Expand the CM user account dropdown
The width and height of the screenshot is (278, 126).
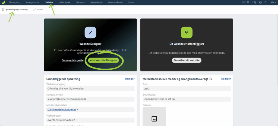coord(273,2)
